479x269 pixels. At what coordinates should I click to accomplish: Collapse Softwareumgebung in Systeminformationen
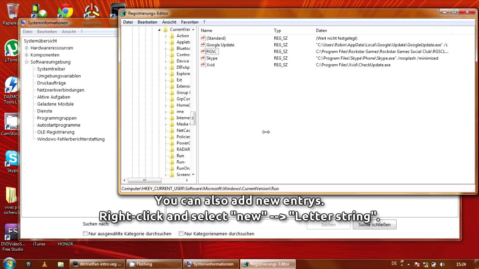pos(27,62)
